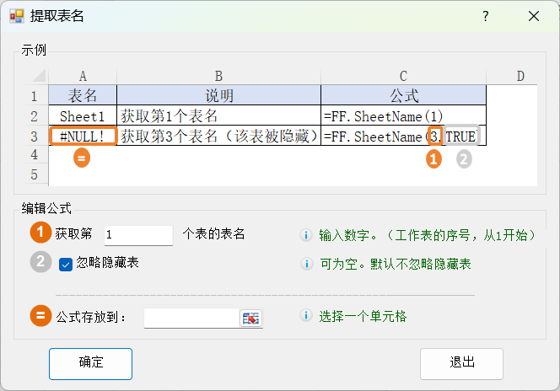Click info icon beside 选择一个单元格 hint
This screenshot has width=560, height=391.
click(307, 317)
